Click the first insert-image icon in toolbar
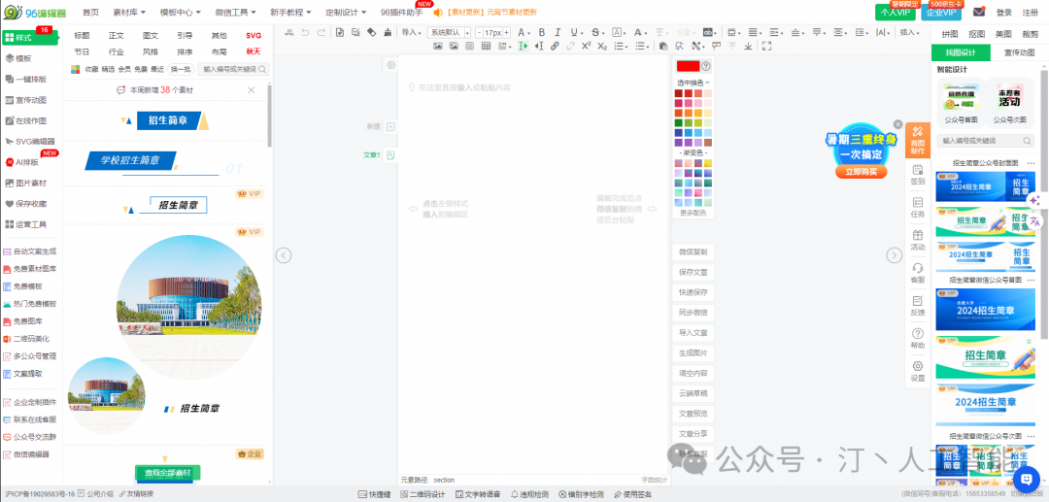This screenshot has height=502, width=1049. (x=437, y=46)
